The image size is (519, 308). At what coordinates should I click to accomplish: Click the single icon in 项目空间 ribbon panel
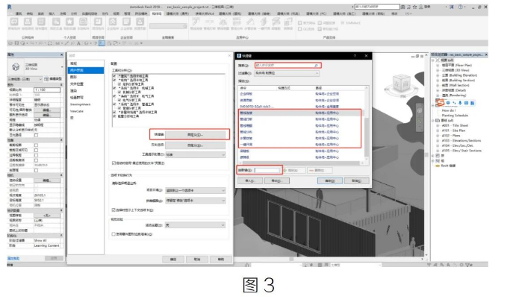[98, 22]
